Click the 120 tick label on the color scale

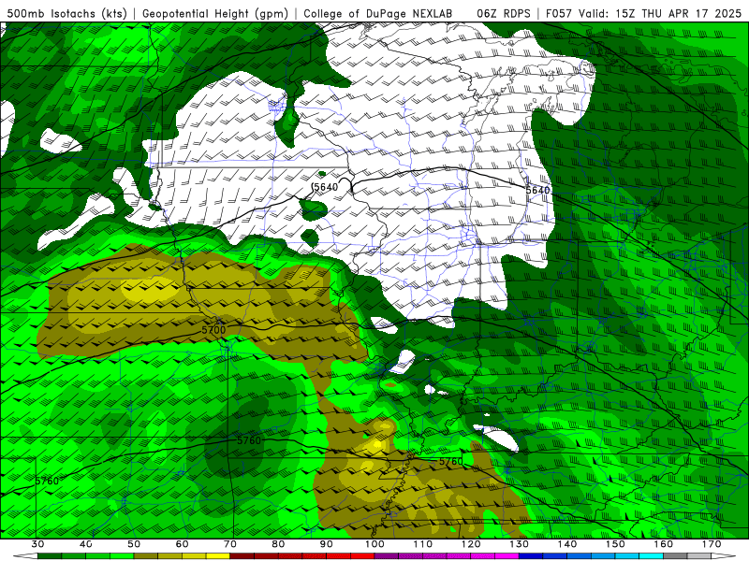(471, 544)
